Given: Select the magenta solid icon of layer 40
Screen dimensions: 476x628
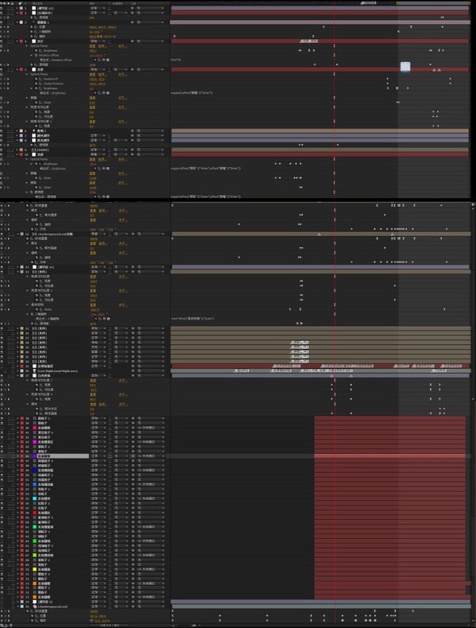Looking at the screenshot, I should (34, 428).
